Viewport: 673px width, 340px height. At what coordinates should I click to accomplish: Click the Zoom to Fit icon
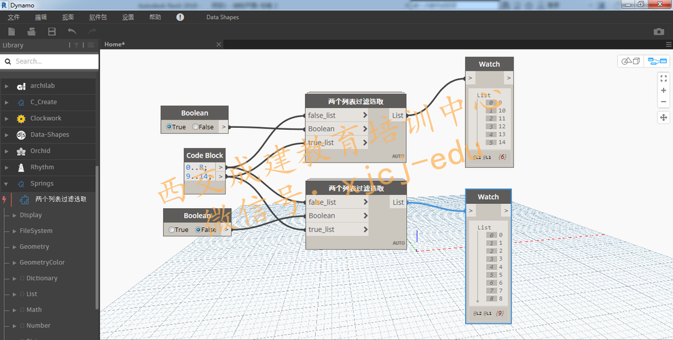[x=663, y=78]
